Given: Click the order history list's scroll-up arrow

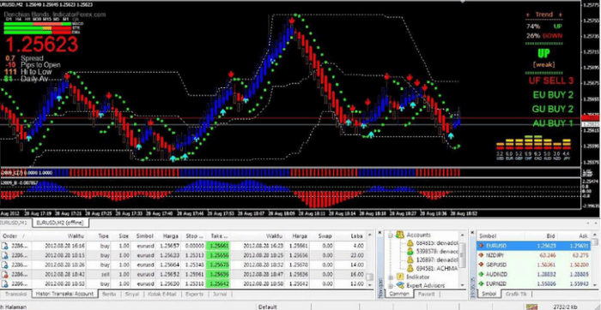Looking at the screenshot, I should point(370,235).
